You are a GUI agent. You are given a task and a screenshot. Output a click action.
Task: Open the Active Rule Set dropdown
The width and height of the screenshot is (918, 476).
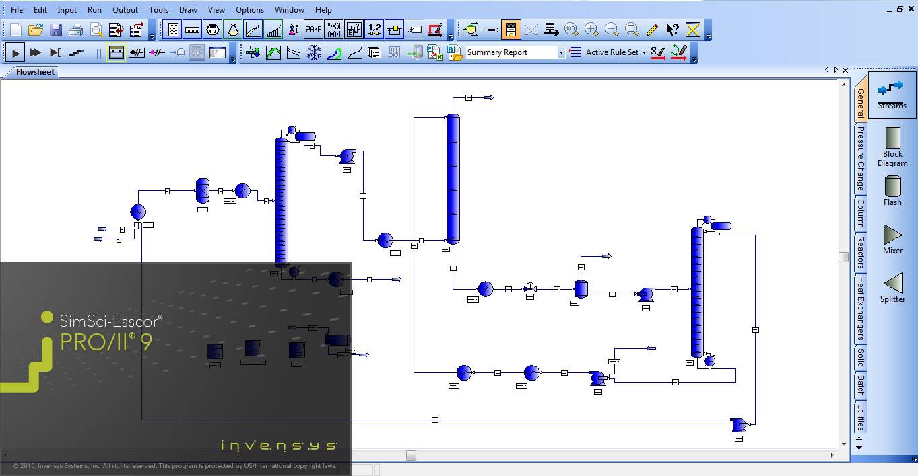coord(643,52)
